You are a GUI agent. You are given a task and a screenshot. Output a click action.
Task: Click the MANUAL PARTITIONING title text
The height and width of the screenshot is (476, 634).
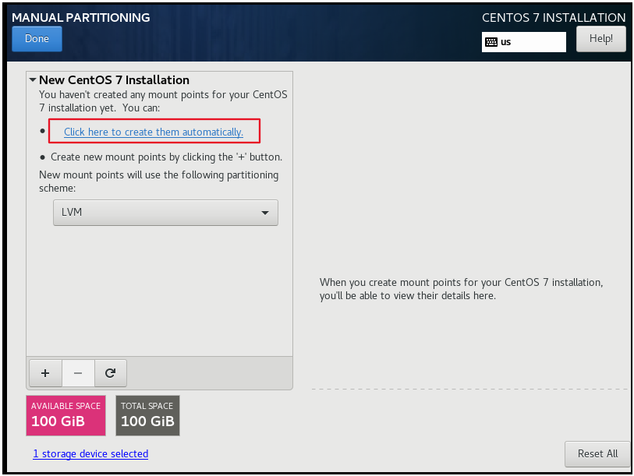click(x=81, y=17)
